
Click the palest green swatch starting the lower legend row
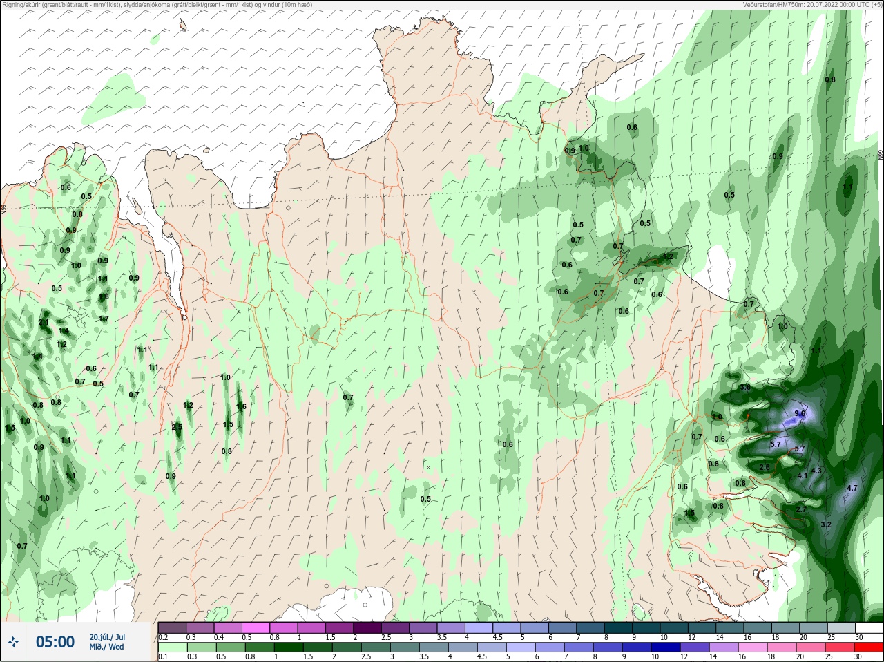[x=173, y=647]
